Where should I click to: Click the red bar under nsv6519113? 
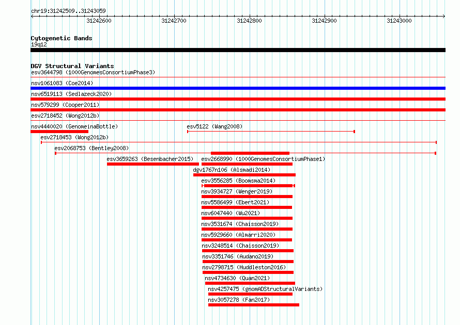click(238, 99)
